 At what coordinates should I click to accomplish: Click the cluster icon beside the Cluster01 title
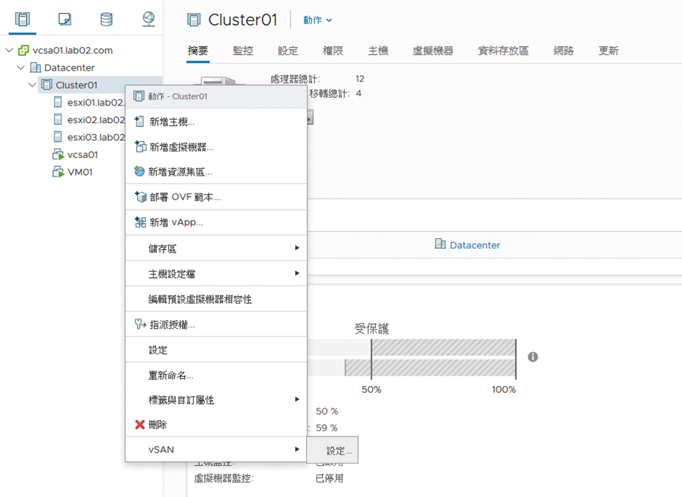tap(194, 20)
